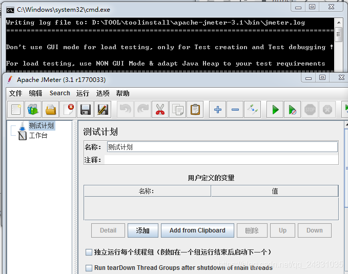Click the Close test plan icon
The image size is (348, 274).
68,110
